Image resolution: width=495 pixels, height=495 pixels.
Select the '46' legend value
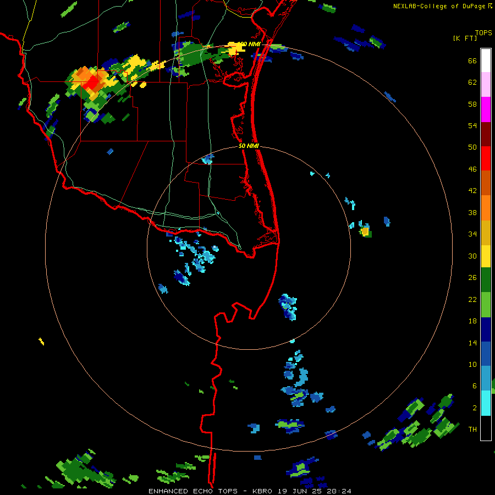point(472,169)
